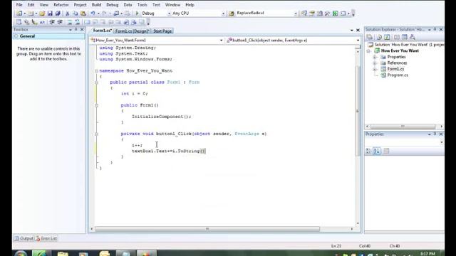
Task: Toggle auto-hide pin on Solution Explorer
Action: [x=435, y=29]
